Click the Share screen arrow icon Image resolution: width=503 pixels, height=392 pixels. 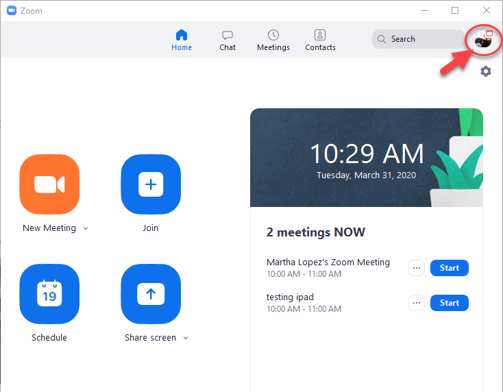[x=151, y=294]
